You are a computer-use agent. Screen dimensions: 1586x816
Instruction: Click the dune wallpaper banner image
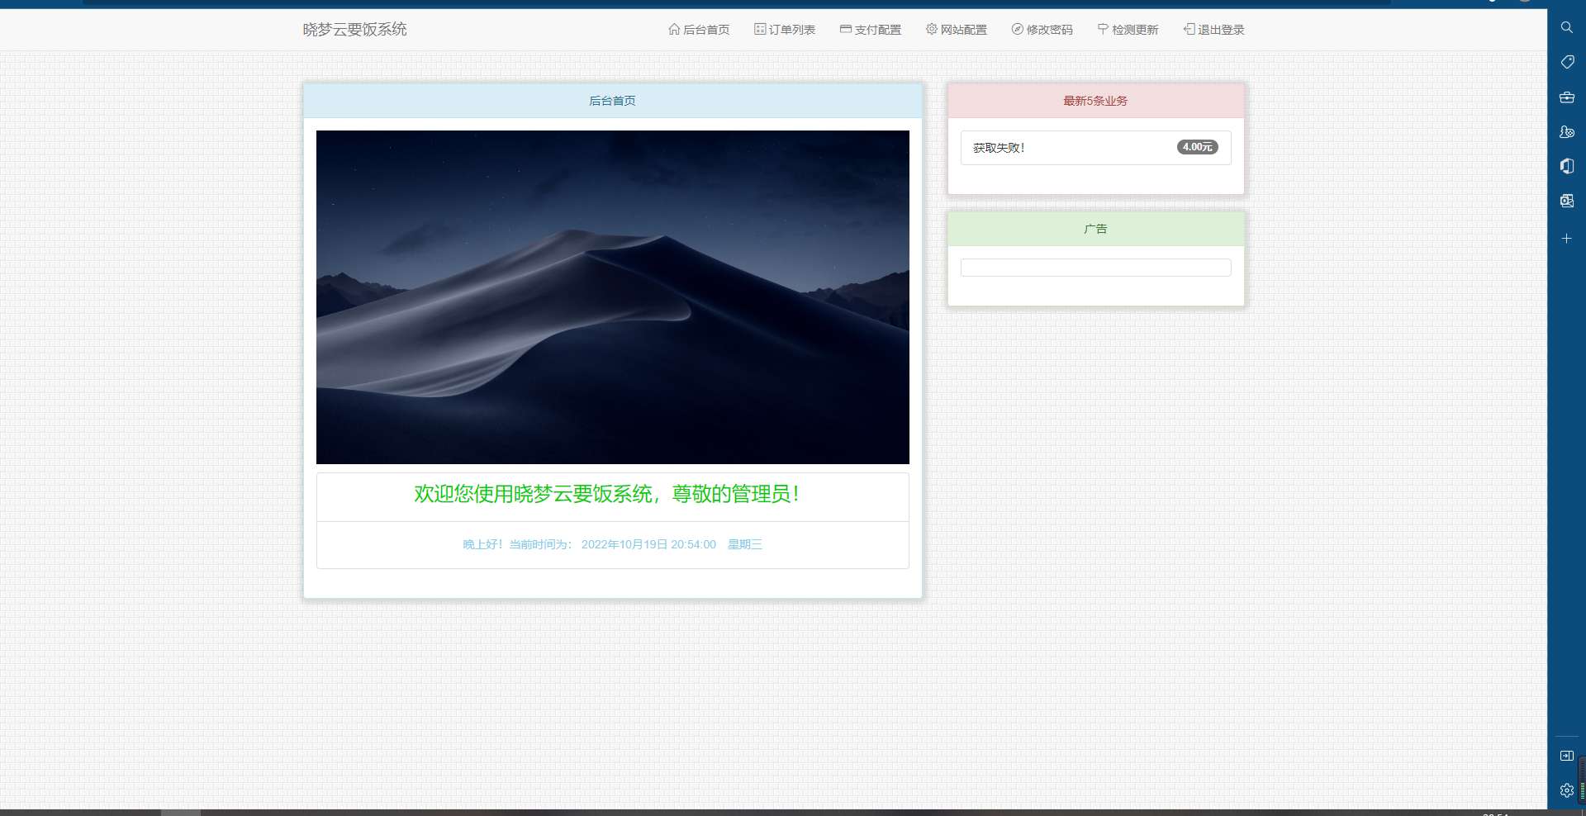click(612, 297)
